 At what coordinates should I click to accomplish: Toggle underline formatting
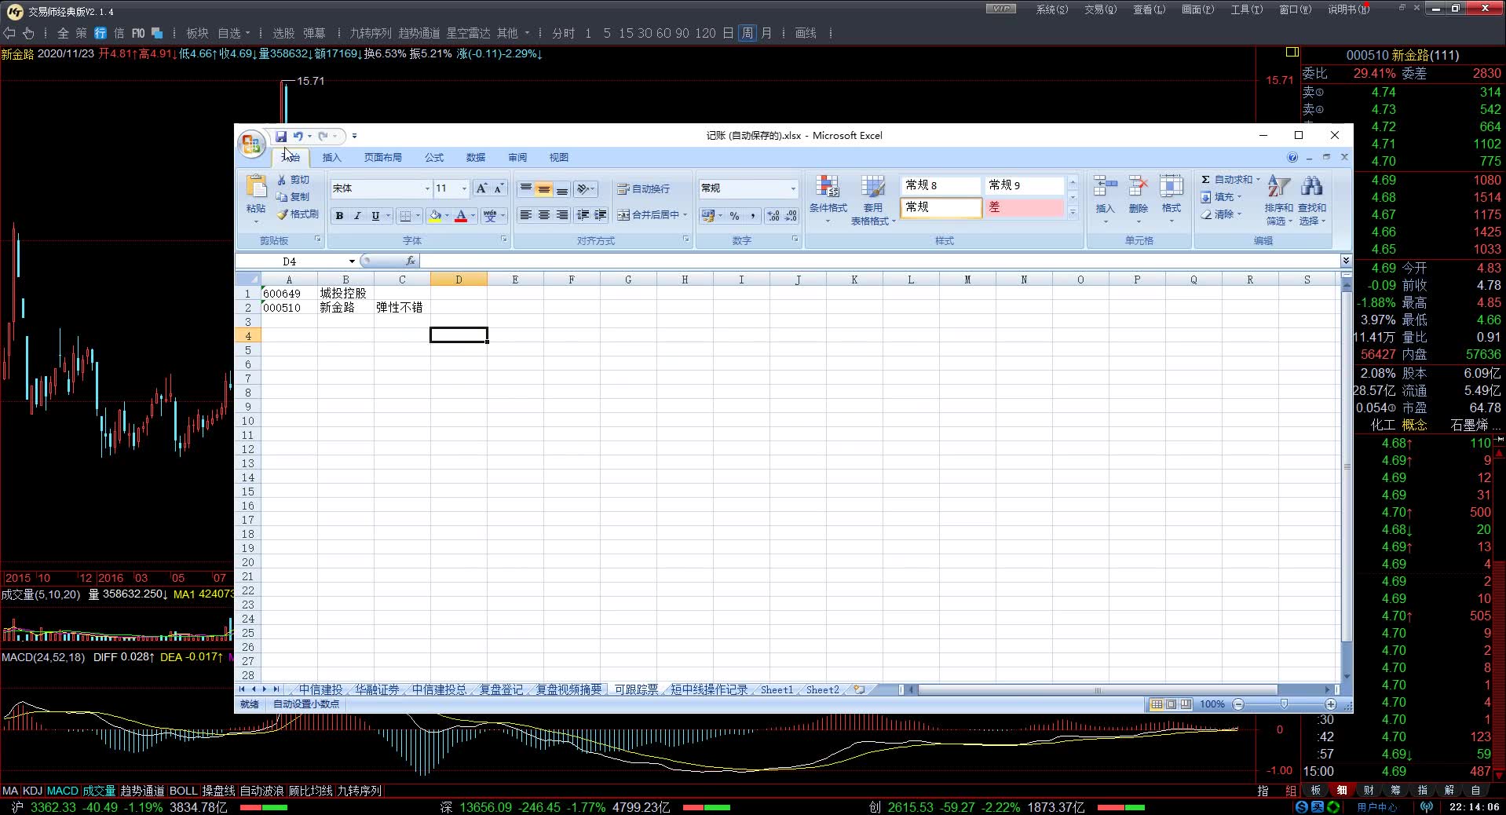(375, 216)
